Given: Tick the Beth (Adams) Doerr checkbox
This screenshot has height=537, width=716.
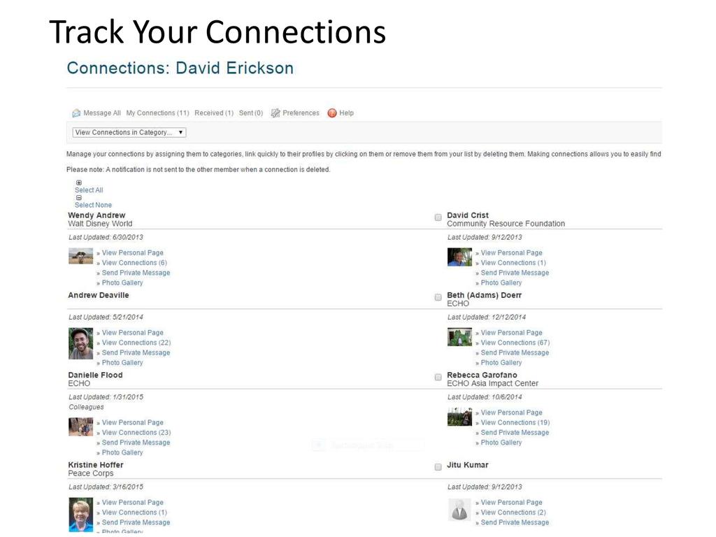Looking at the screenshot, I should click(x=438, y=297).
